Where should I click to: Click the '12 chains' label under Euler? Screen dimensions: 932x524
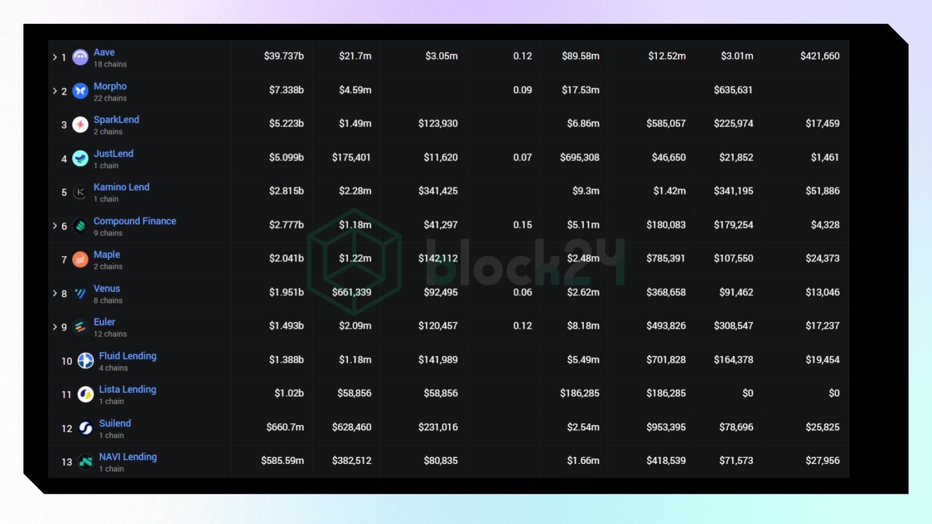pos(110,334)
